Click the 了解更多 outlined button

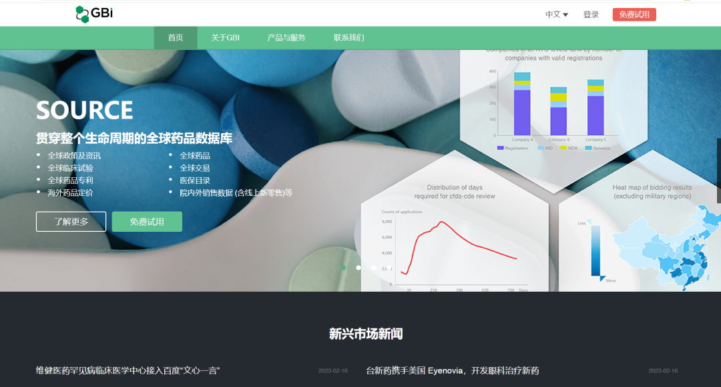click(x=71, y=221)
